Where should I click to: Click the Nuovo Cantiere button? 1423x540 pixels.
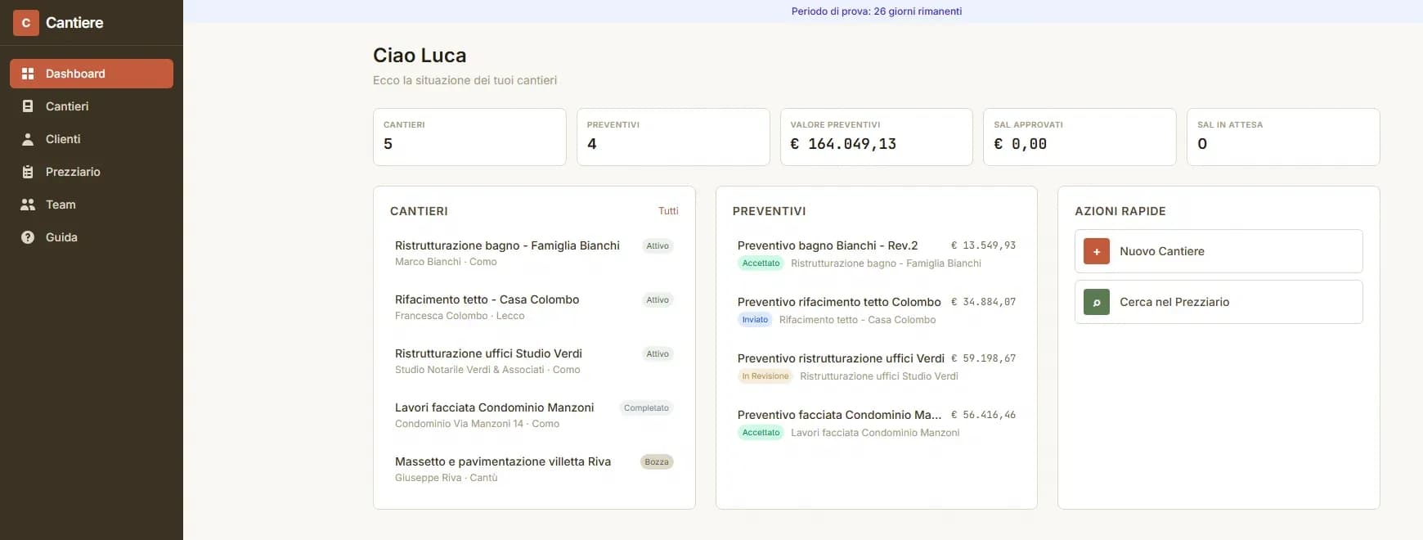click(1219, 251)
